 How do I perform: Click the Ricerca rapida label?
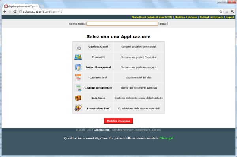(x=77, y=24)
